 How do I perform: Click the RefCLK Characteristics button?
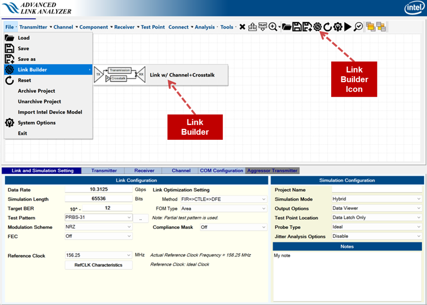[99, 265]
